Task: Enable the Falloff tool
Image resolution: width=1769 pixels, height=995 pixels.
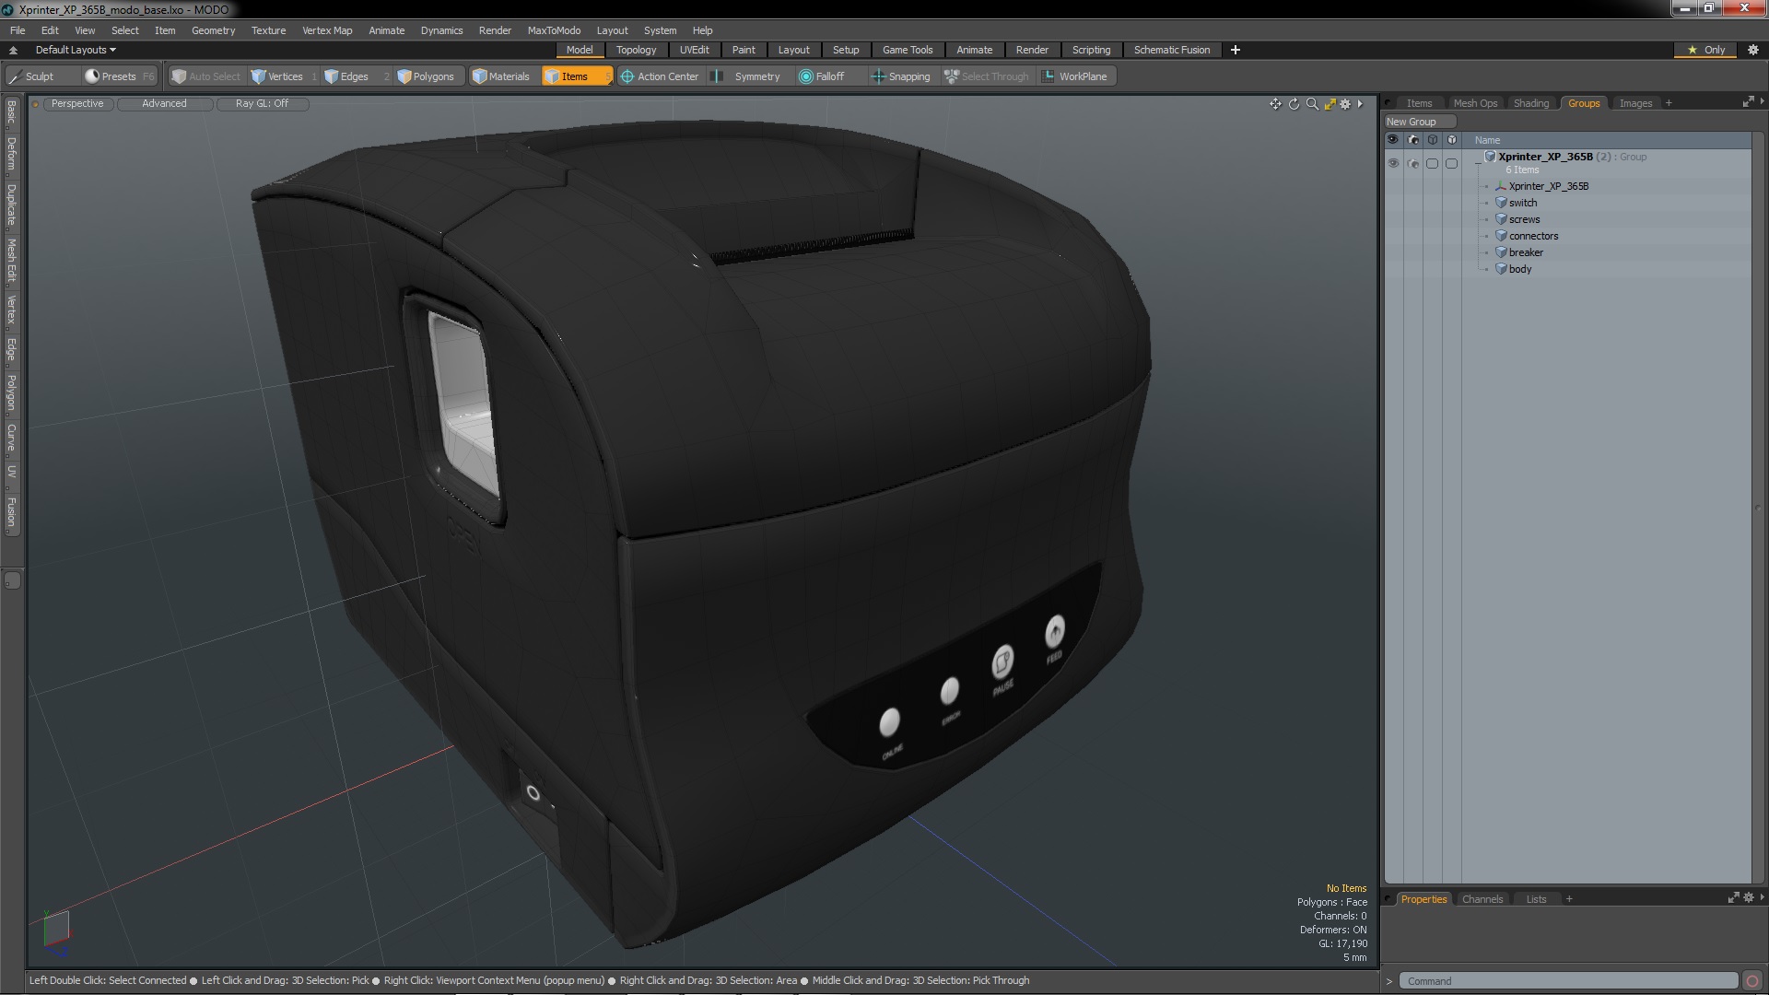Action: coord(822,76)
